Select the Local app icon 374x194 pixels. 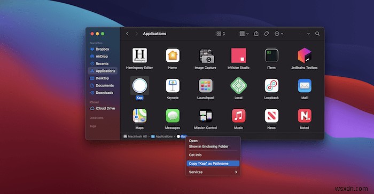(238, 85)
